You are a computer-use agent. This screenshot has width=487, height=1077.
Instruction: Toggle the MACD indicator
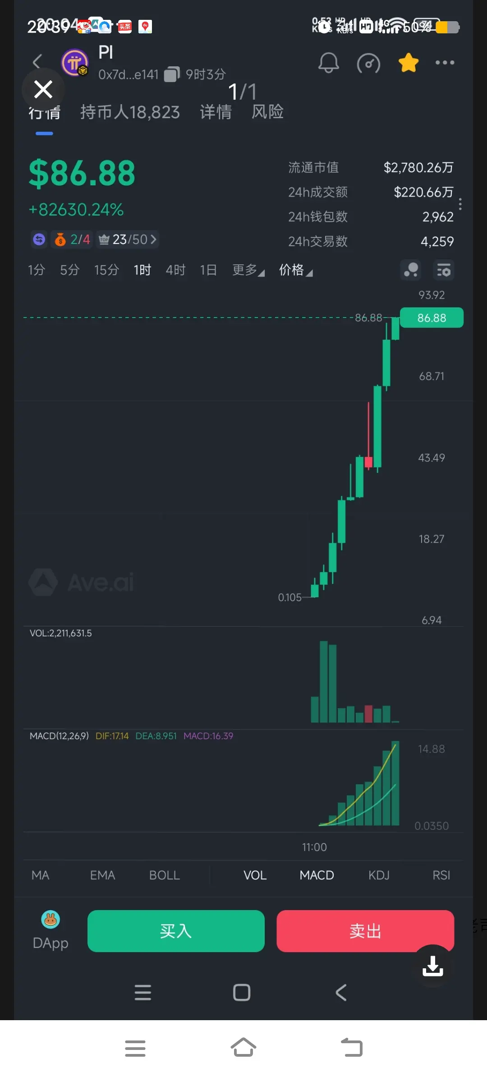pos(317,875)
